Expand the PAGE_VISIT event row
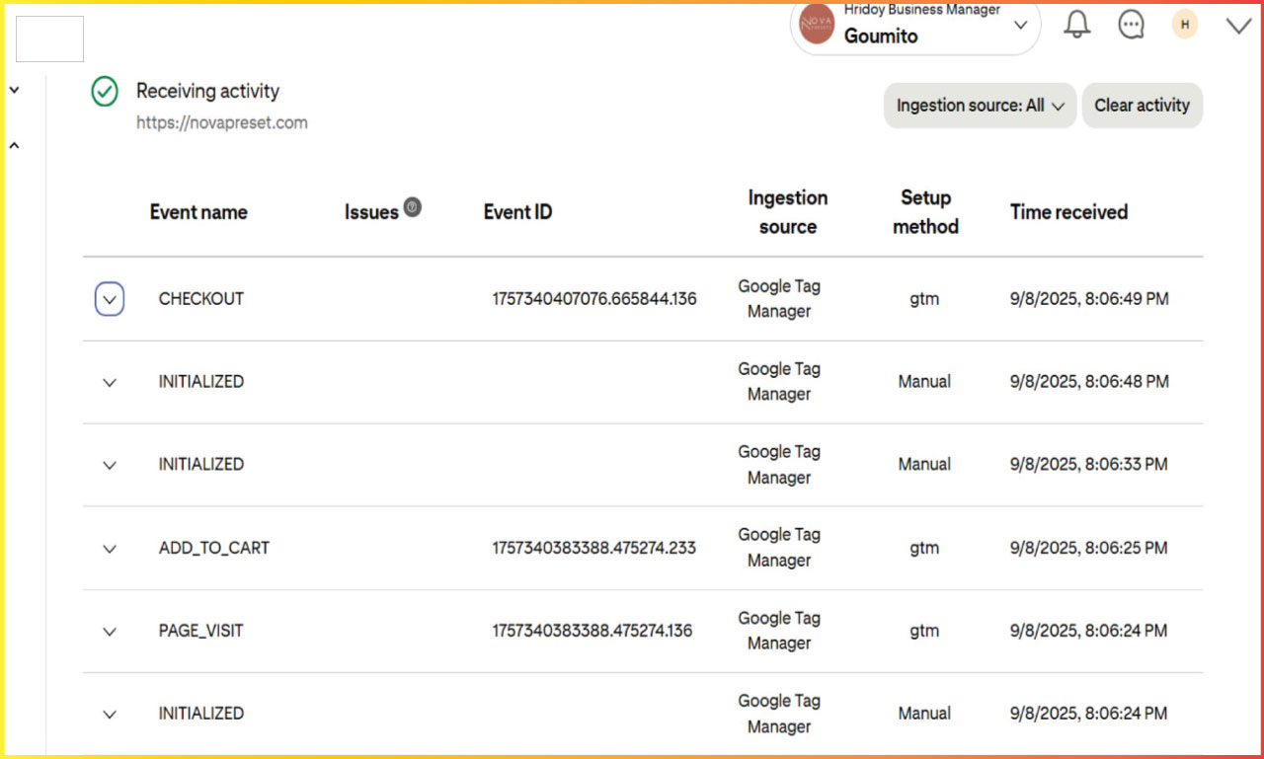The width and height of the screenshot is (1264, 759). 109,632
